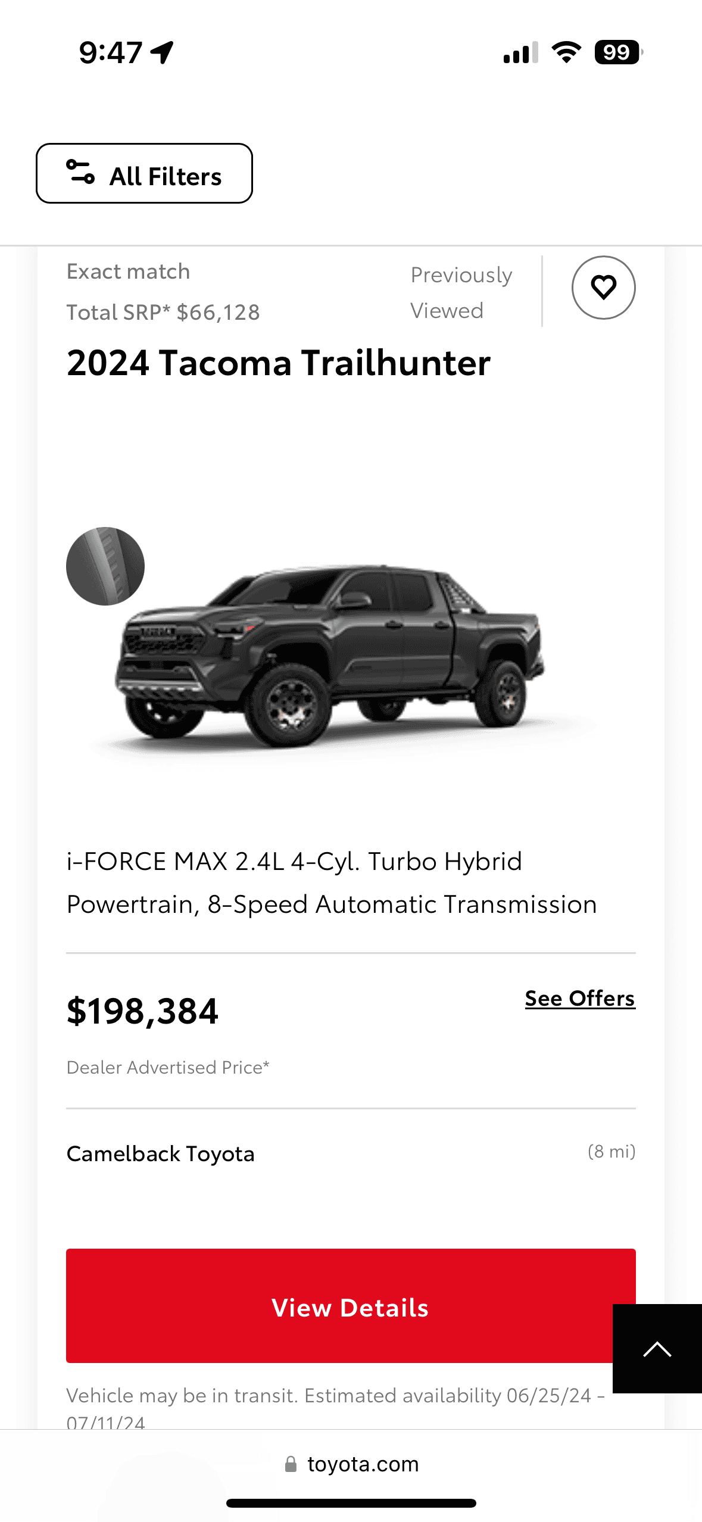The width and height of the screenshot is (702, 1522).
Task: Open the See Offers link
Action: click(x=580, y=999)
